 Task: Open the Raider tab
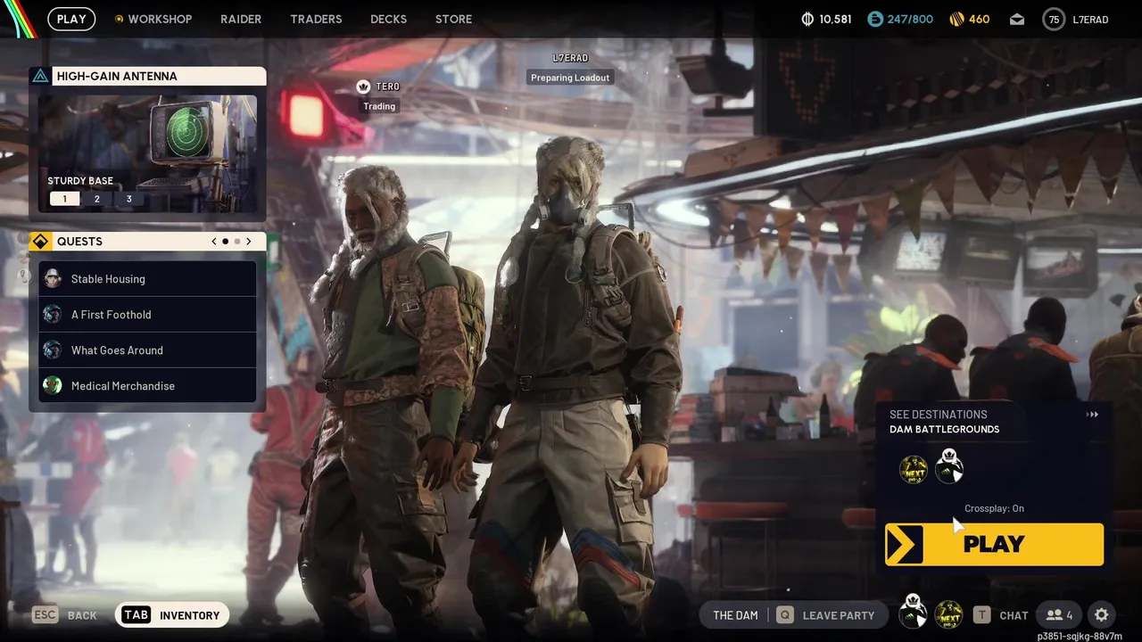click(241, 19)
